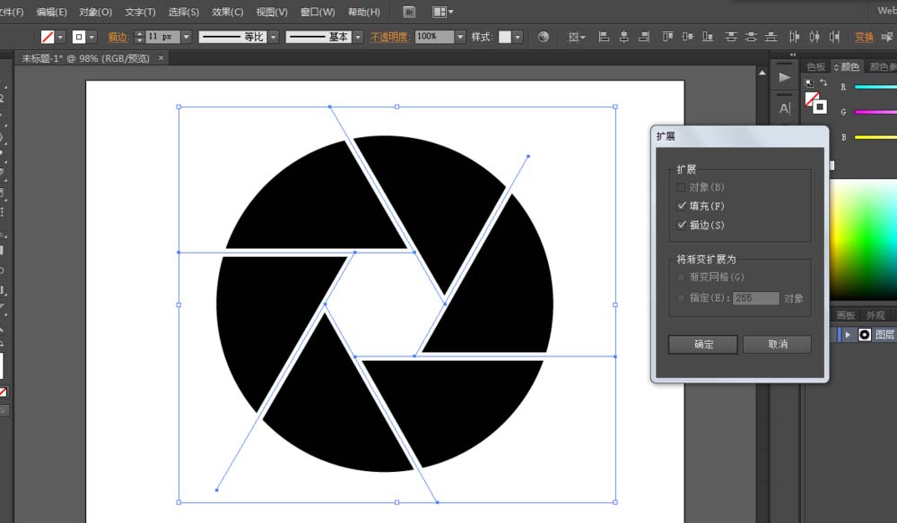Click the Recolor Artwork circle icon
This screenshot has width=897, height=523.
click(543, 37)
